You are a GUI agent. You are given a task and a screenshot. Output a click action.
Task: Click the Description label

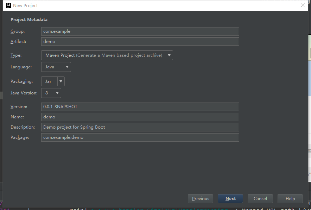(x=23, y=127)
